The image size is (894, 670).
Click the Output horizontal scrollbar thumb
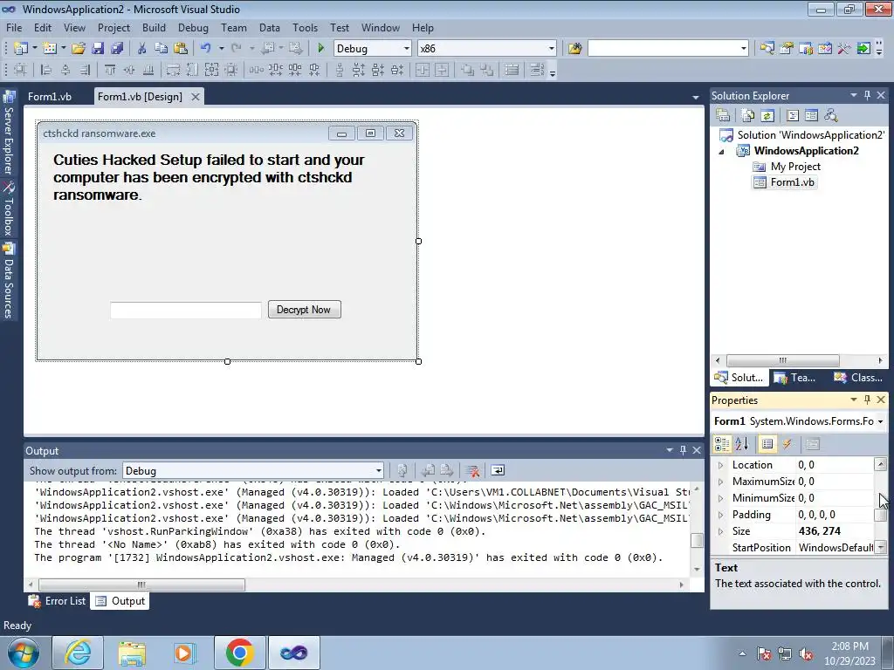pyautogui.click(x=141, y=585)
